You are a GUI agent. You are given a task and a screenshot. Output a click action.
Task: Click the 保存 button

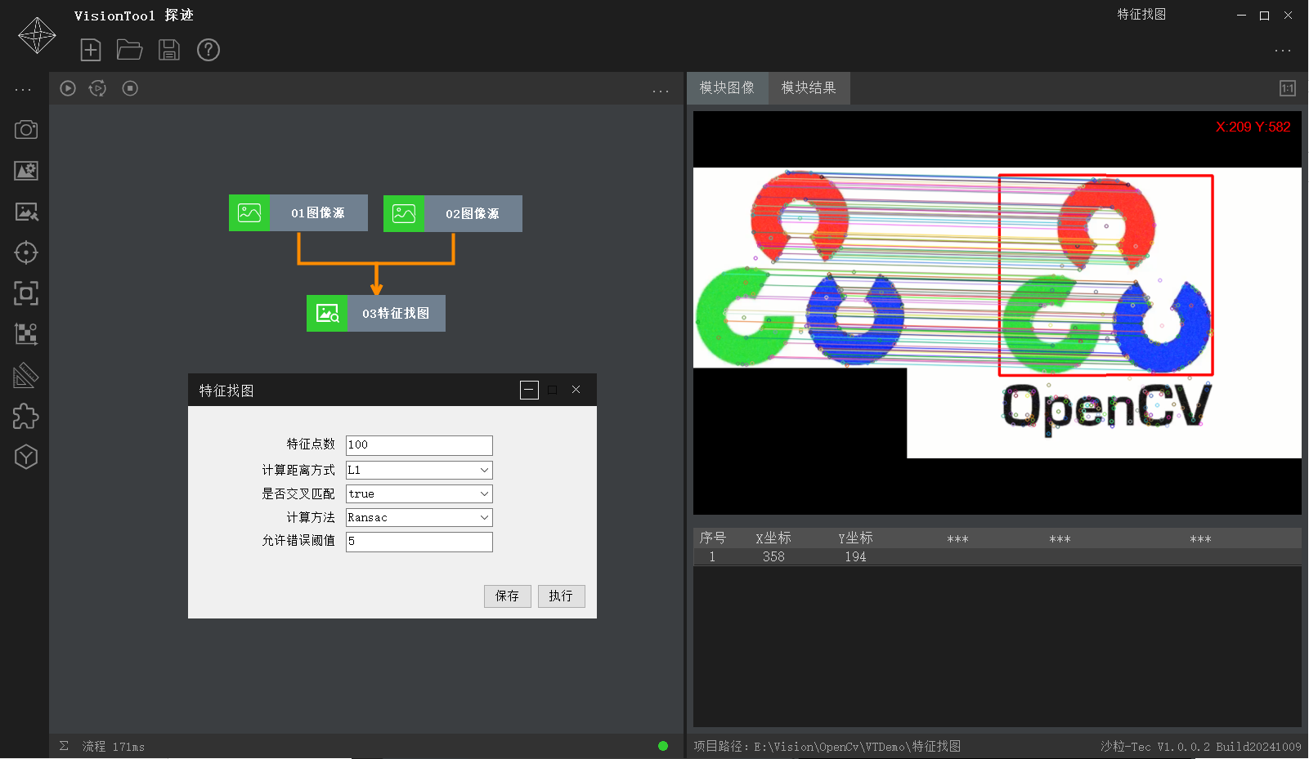point(508,596)
